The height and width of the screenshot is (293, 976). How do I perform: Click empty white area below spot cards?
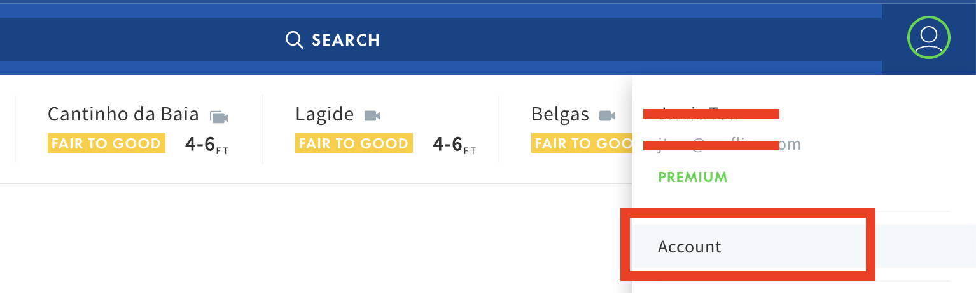[305, 241]
